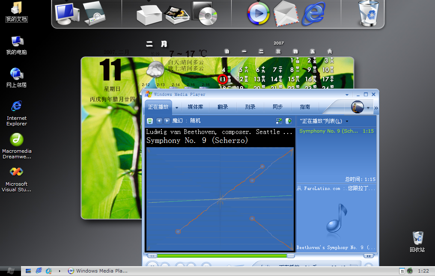Click the 星期日 weekday label on the widget
This screenshot has height=276, width=435.
tap(112, 89)
